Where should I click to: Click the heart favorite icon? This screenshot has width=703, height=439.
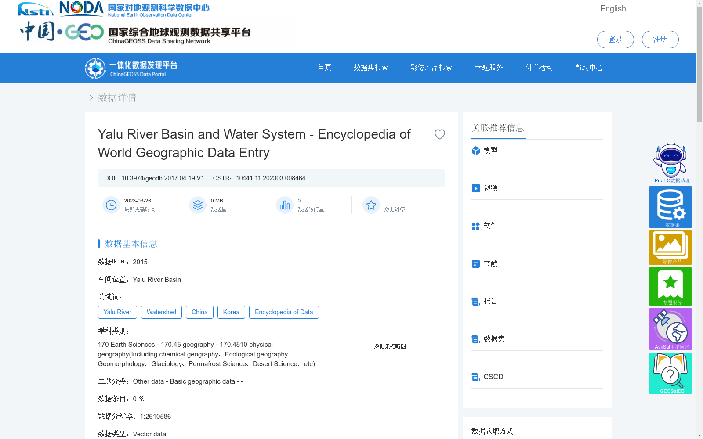[439, 134]
